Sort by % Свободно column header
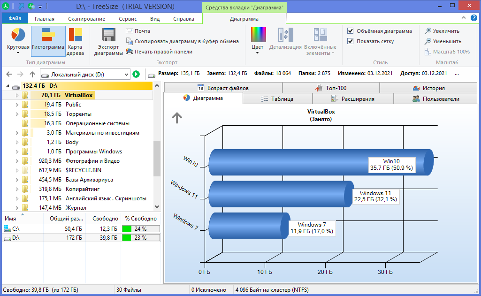 [x=141, y=219]
